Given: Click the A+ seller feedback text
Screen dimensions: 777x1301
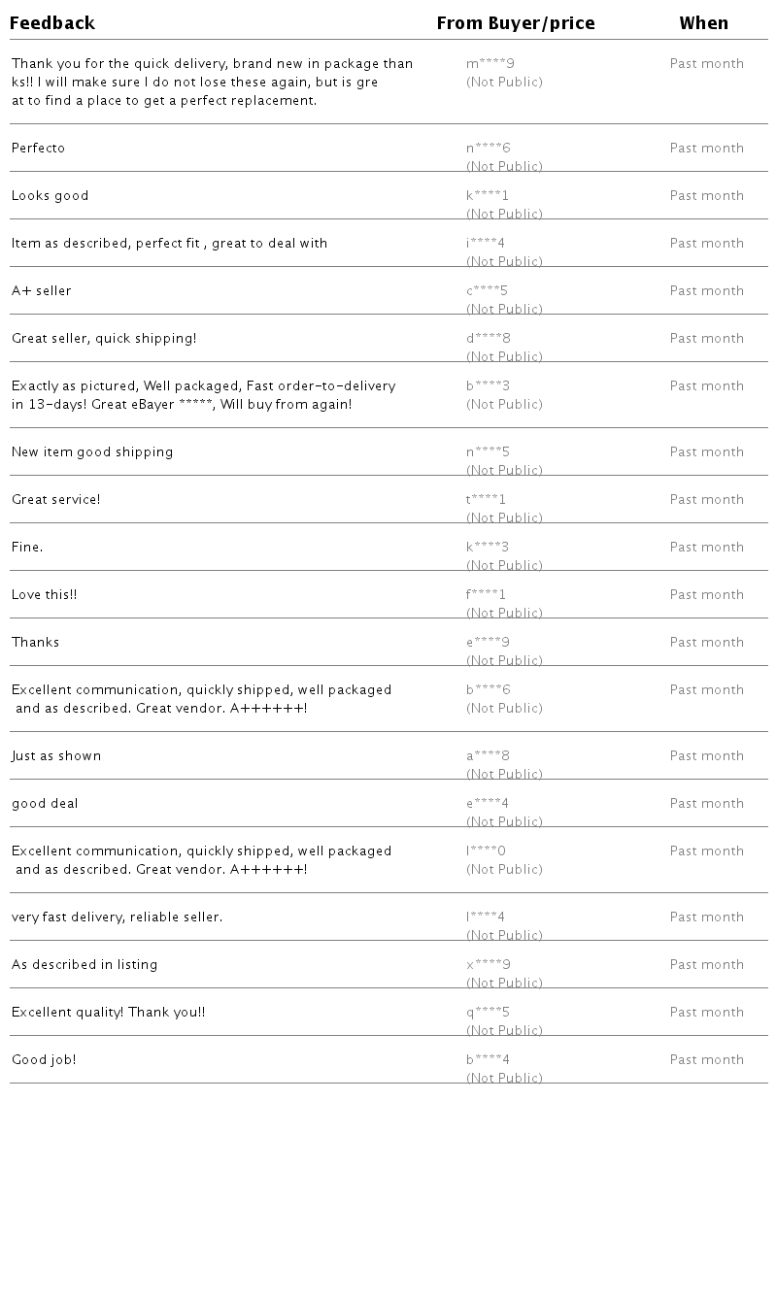Looking at the screenshot, I should [42, 291].
